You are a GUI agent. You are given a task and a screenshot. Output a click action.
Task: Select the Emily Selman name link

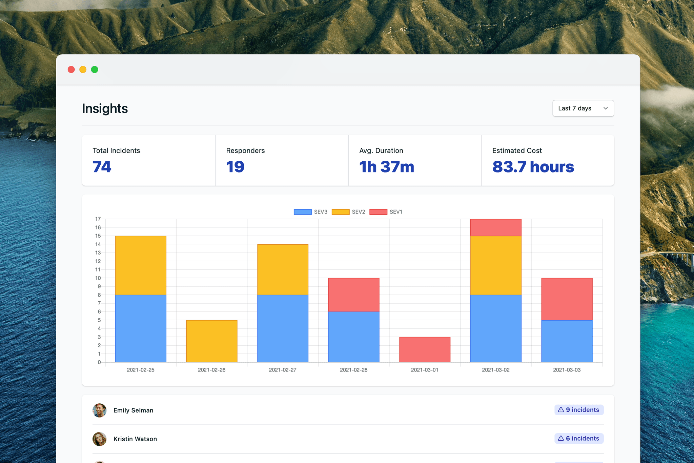(x=134, y=410)
